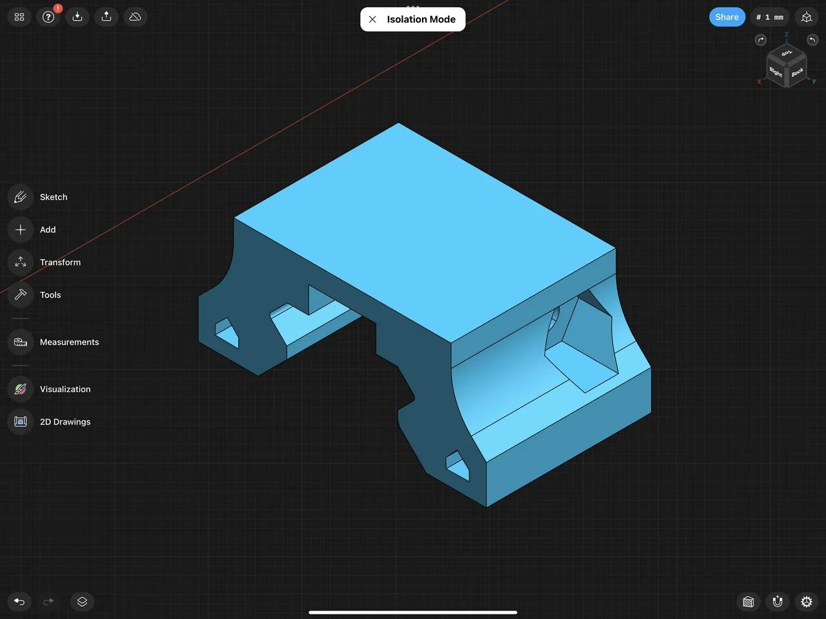Toggle the snapping magnet icon

click(x=778, y=602)
